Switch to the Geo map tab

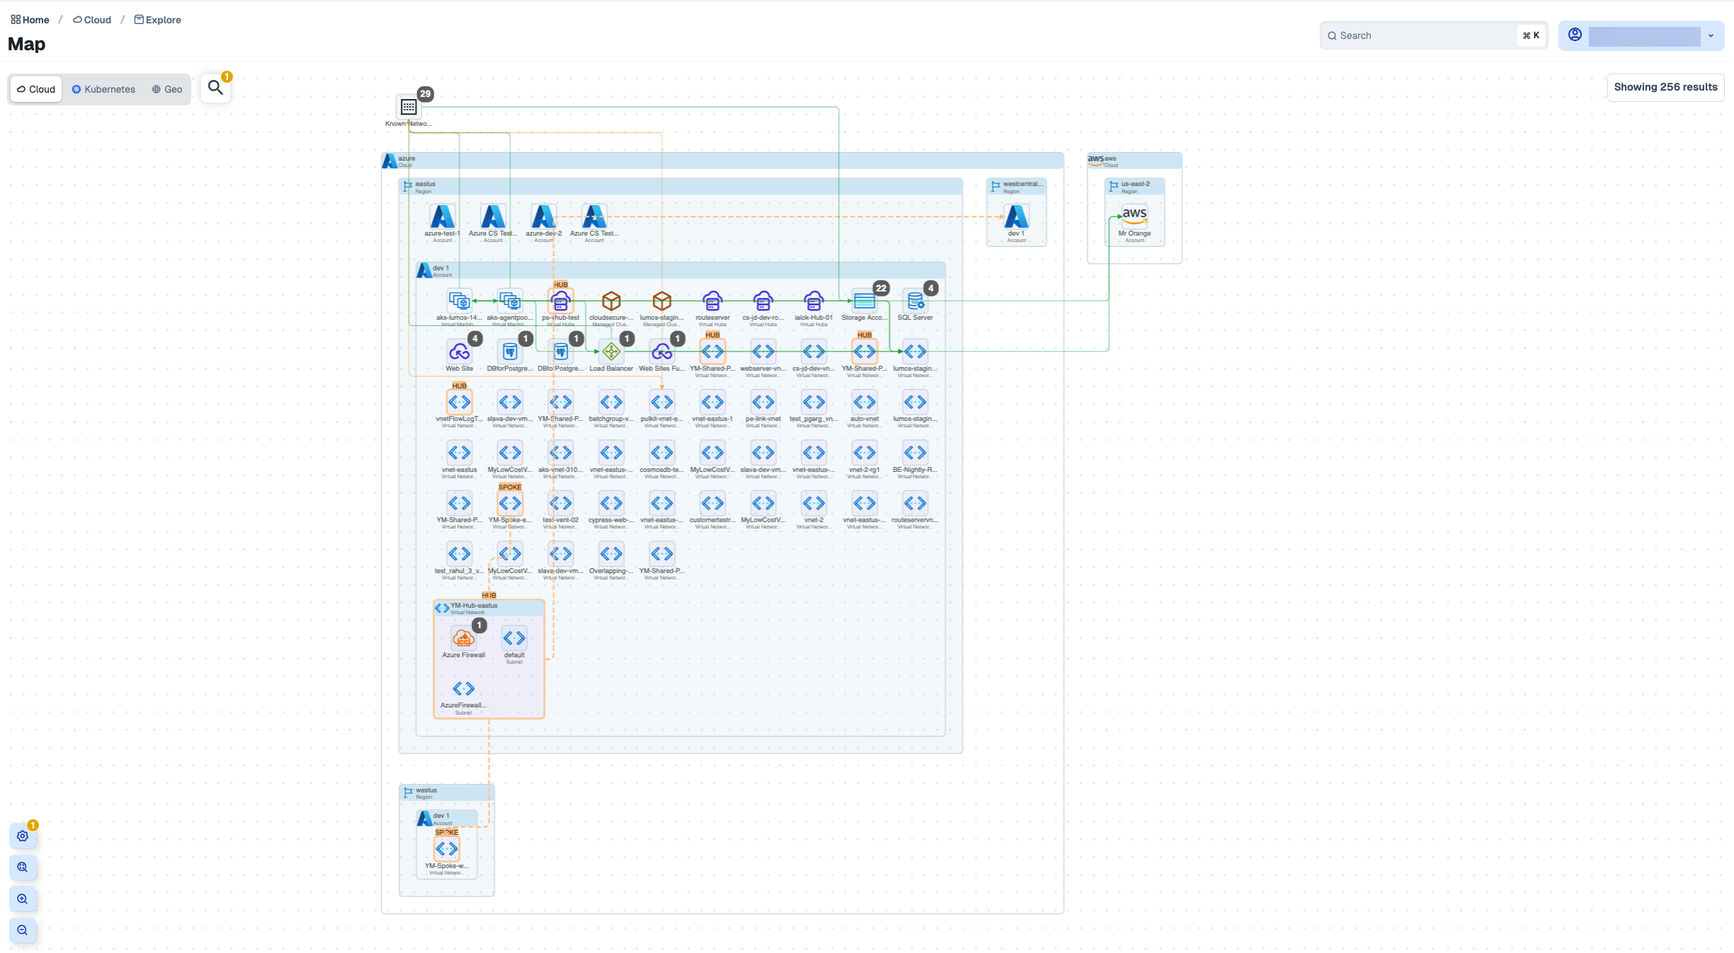pyautogui.click(x=167, y=89)
